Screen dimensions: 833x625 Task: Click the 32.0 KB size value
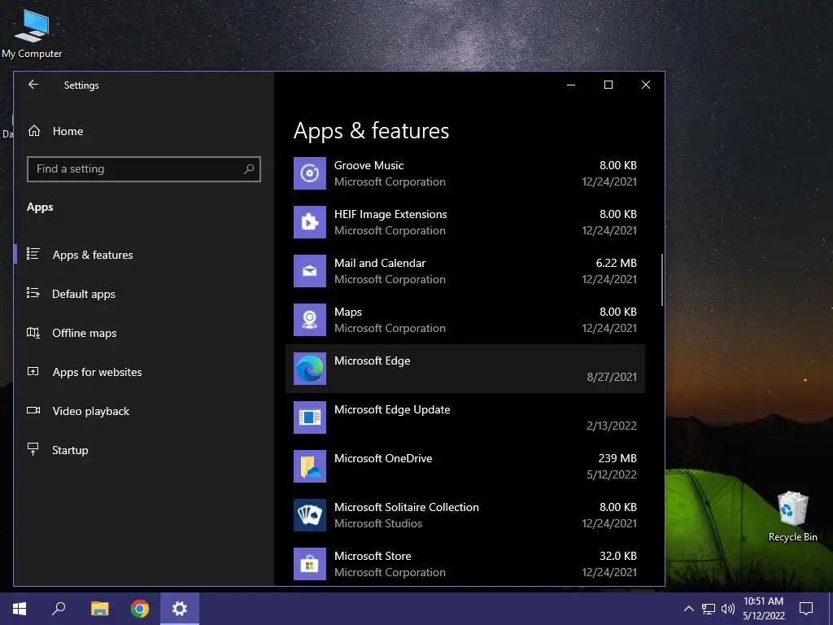[618, 556]
